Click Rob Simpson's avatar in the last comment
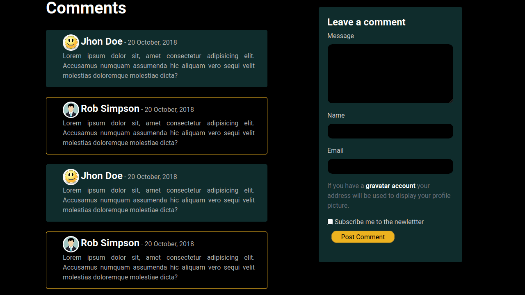This screenshot has height=295, width=525. click(x=71, y=244)
